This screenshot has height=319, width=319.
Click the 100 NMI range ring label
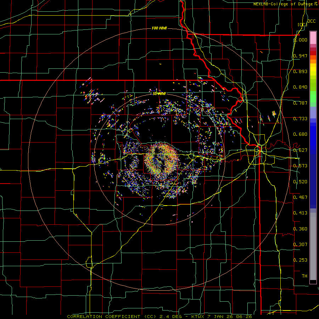159,28
